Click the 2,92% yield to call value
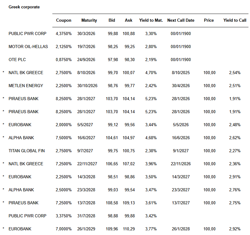Screen dimensions: 250x235 point(235,229)
